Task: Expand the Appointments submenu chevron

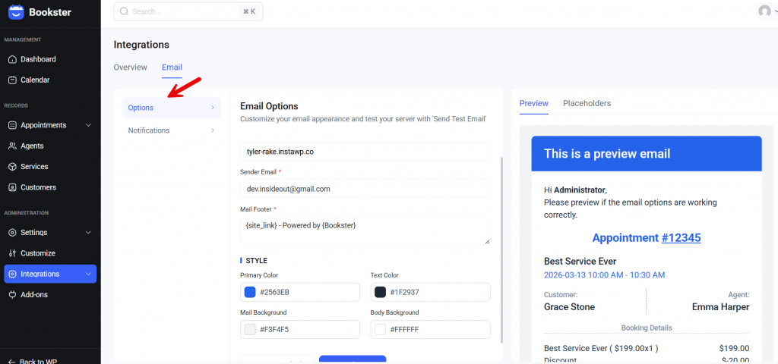Action: tap(88, 125)
